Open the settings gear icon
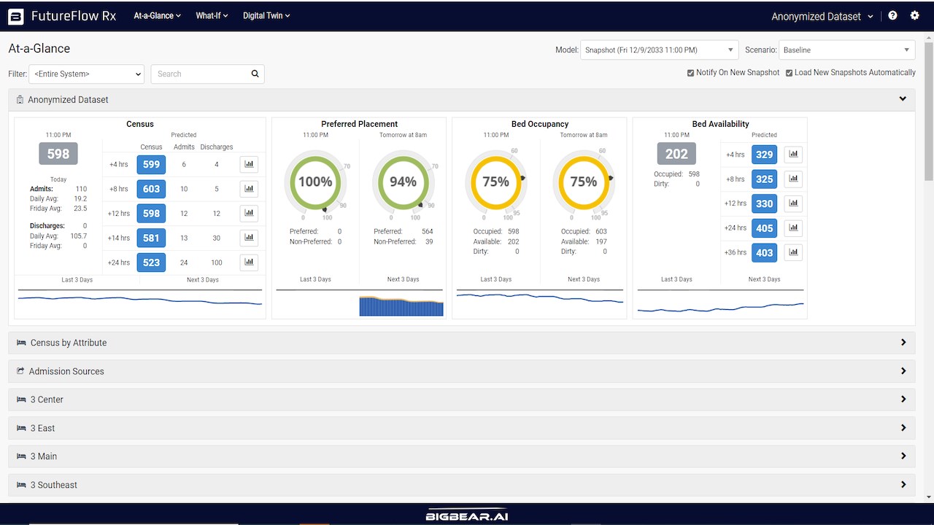 click(x=915, y=15)
